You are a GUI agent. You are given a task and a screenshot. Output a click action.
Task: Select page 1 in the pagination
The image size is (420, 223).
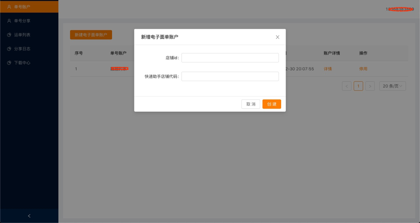coord(358,86)
